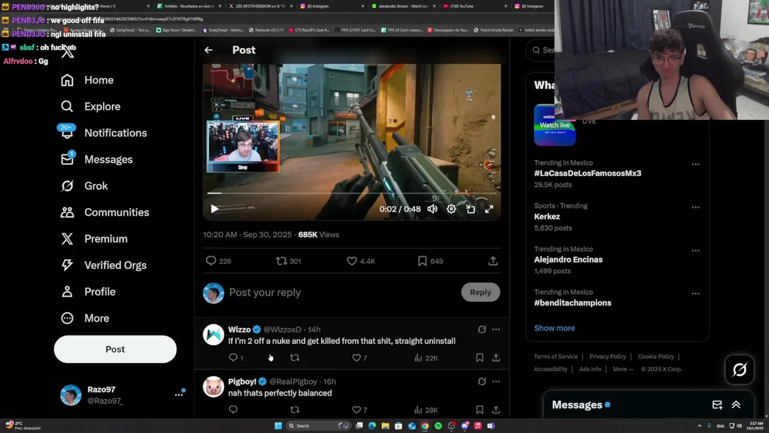Repost Wizzo's comment

[x=294, y=358]
